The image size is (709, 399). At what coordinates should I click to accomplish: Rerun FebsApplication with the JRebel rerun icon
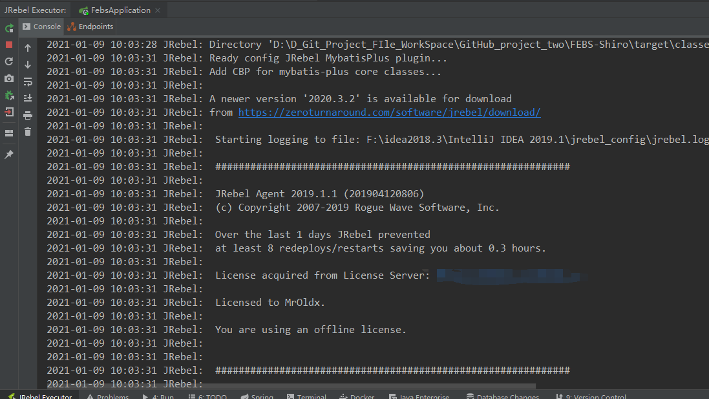[x=9, y=28]
